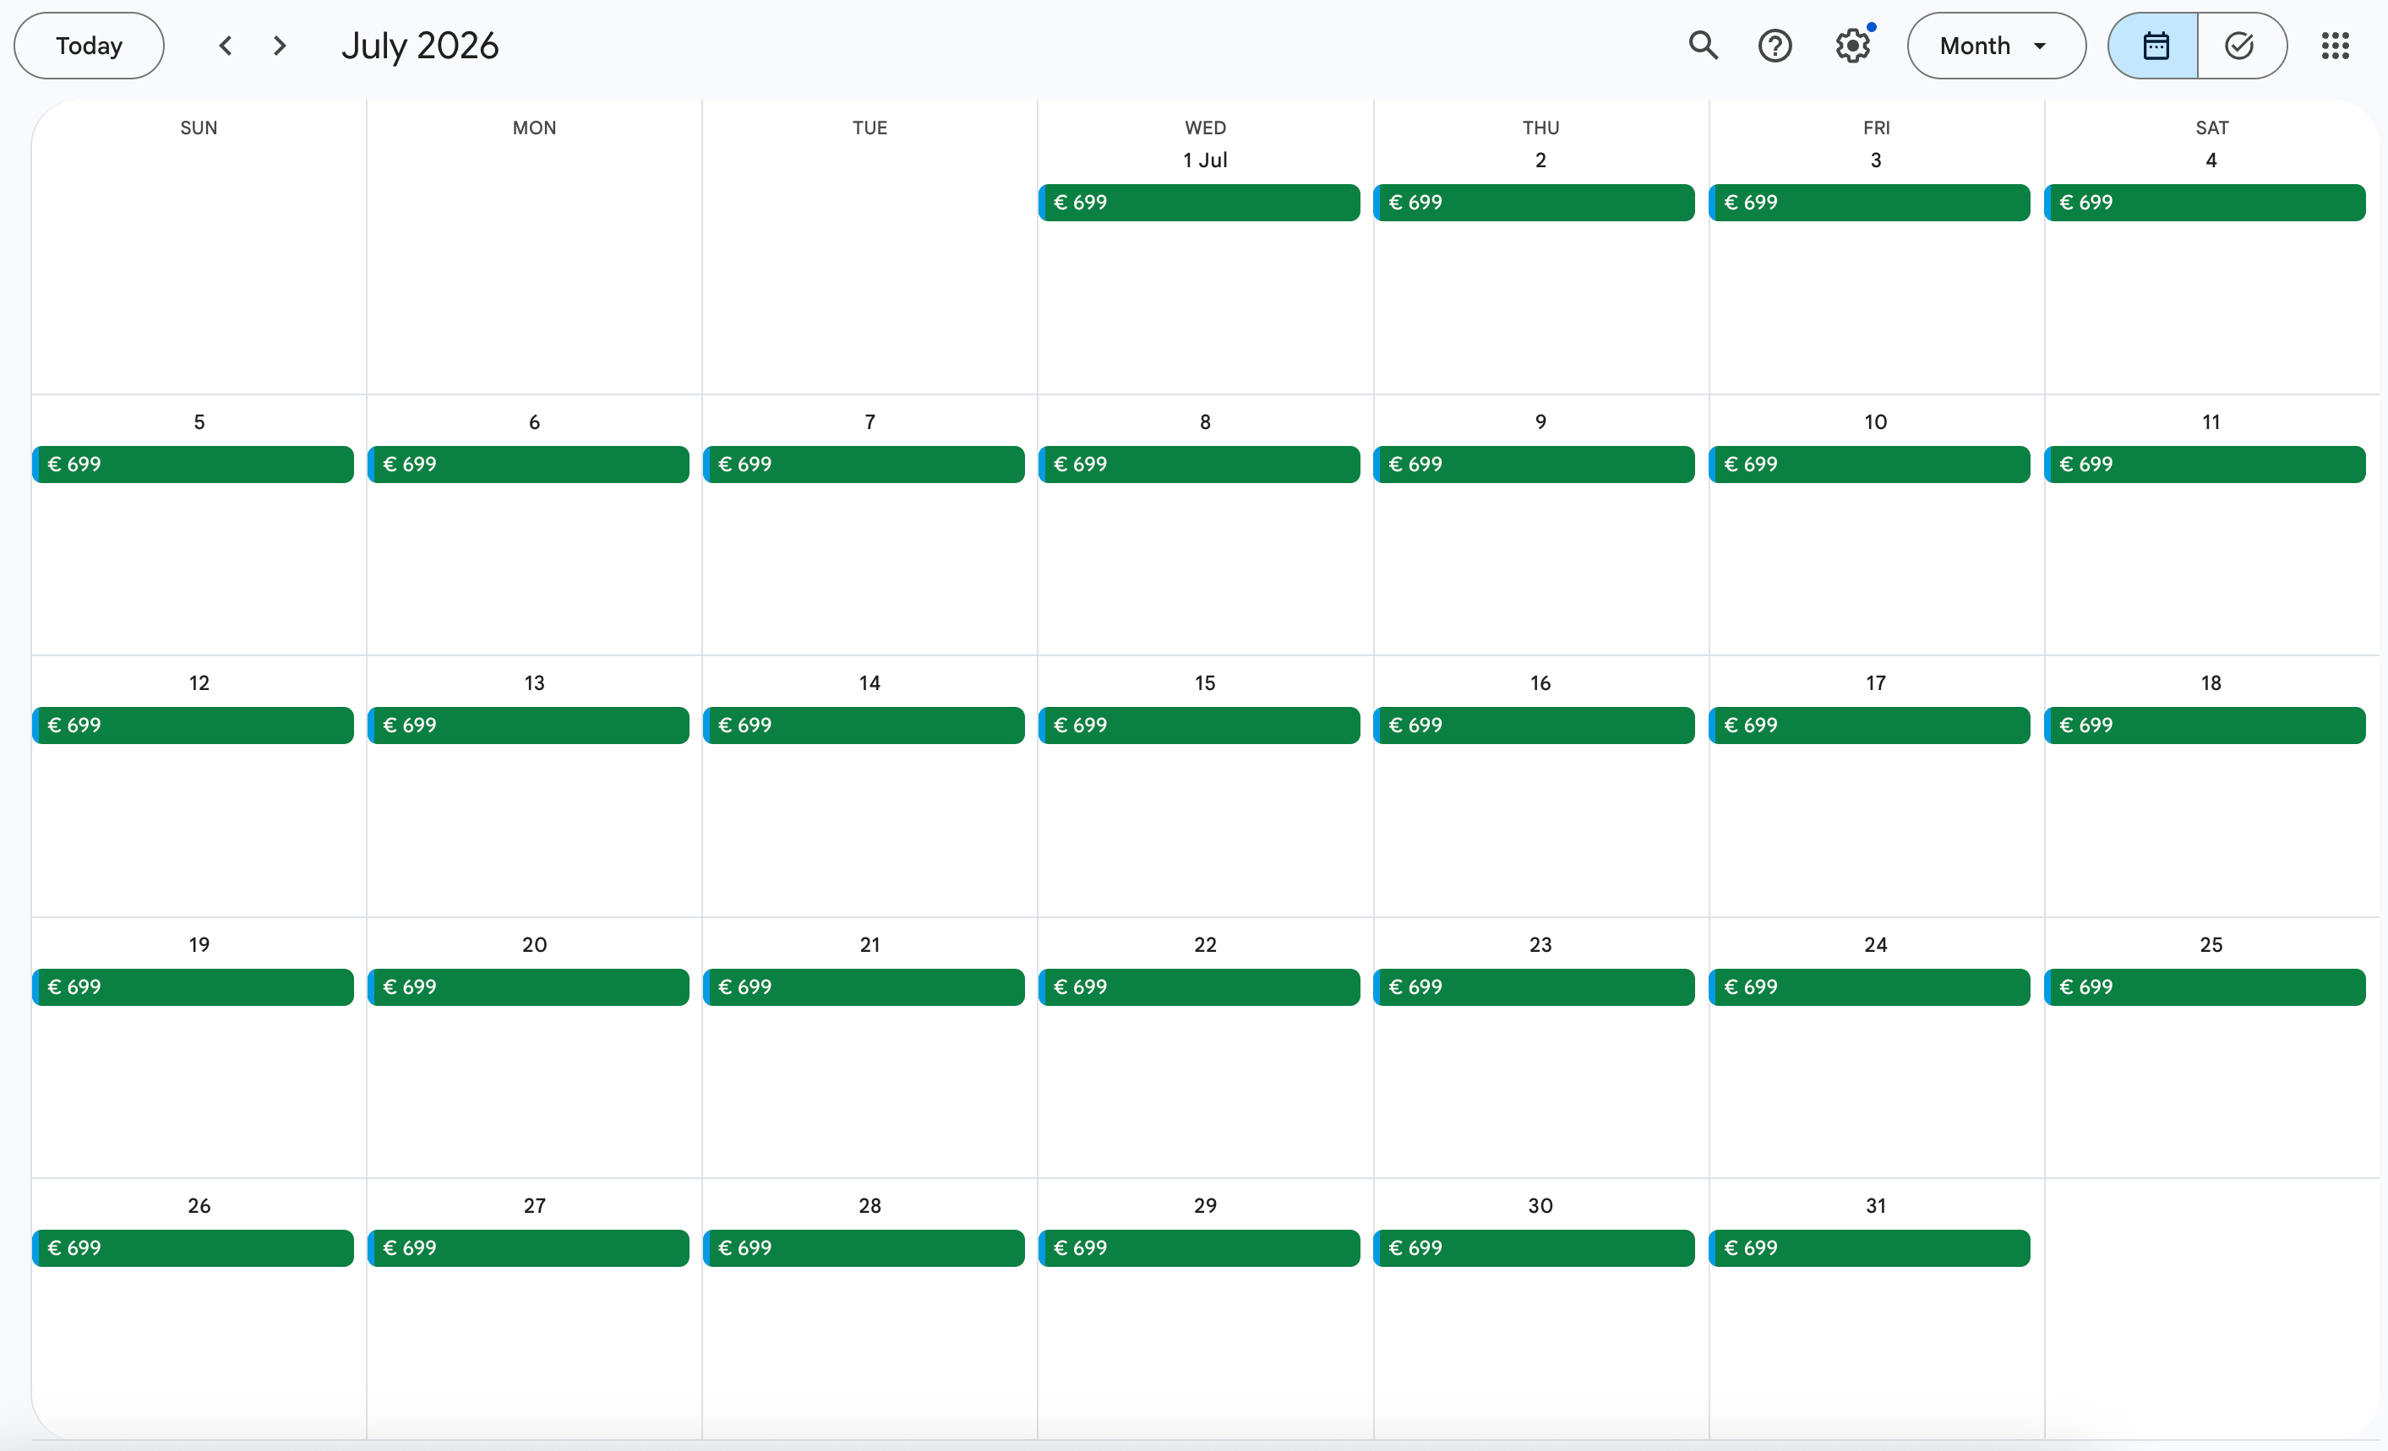Viewport: 2388px width, 1451px height.
Task: Open the € 699 event on July 2
Action: (x=1535, y=203)
